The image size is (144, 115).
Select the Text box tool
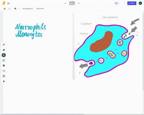coord(4,76)
